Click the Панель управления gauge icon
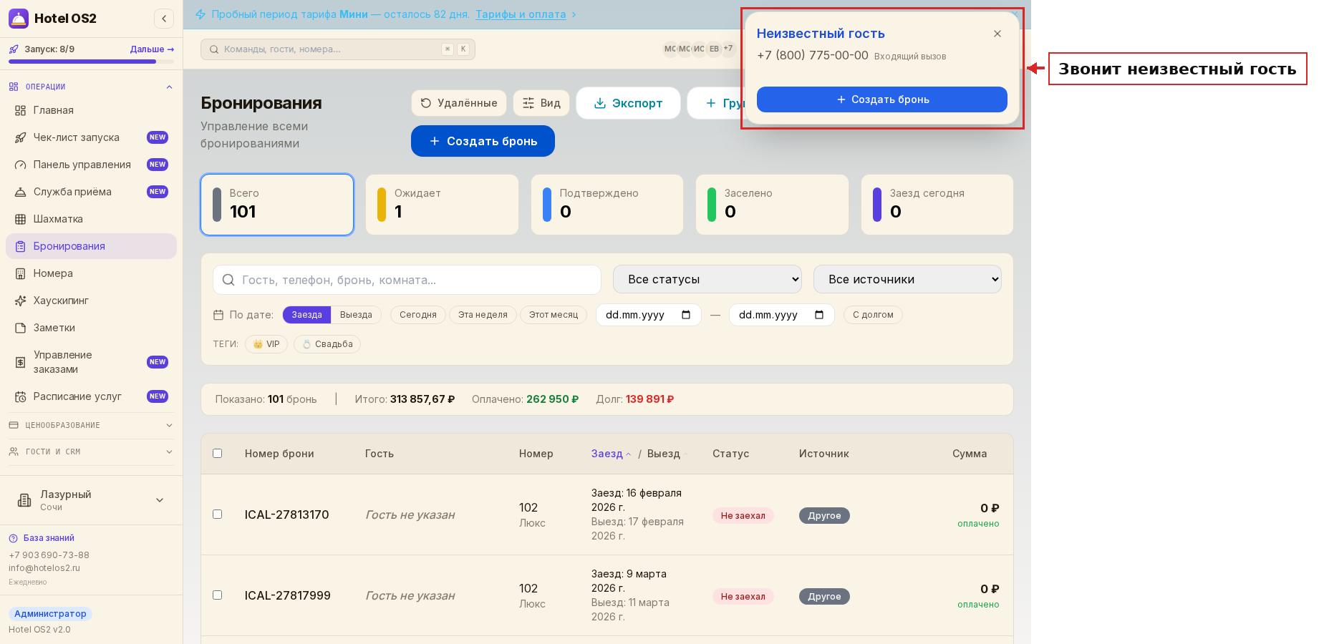The height and width of the screenshot is (644, 1324). click(x=21, y=165)
